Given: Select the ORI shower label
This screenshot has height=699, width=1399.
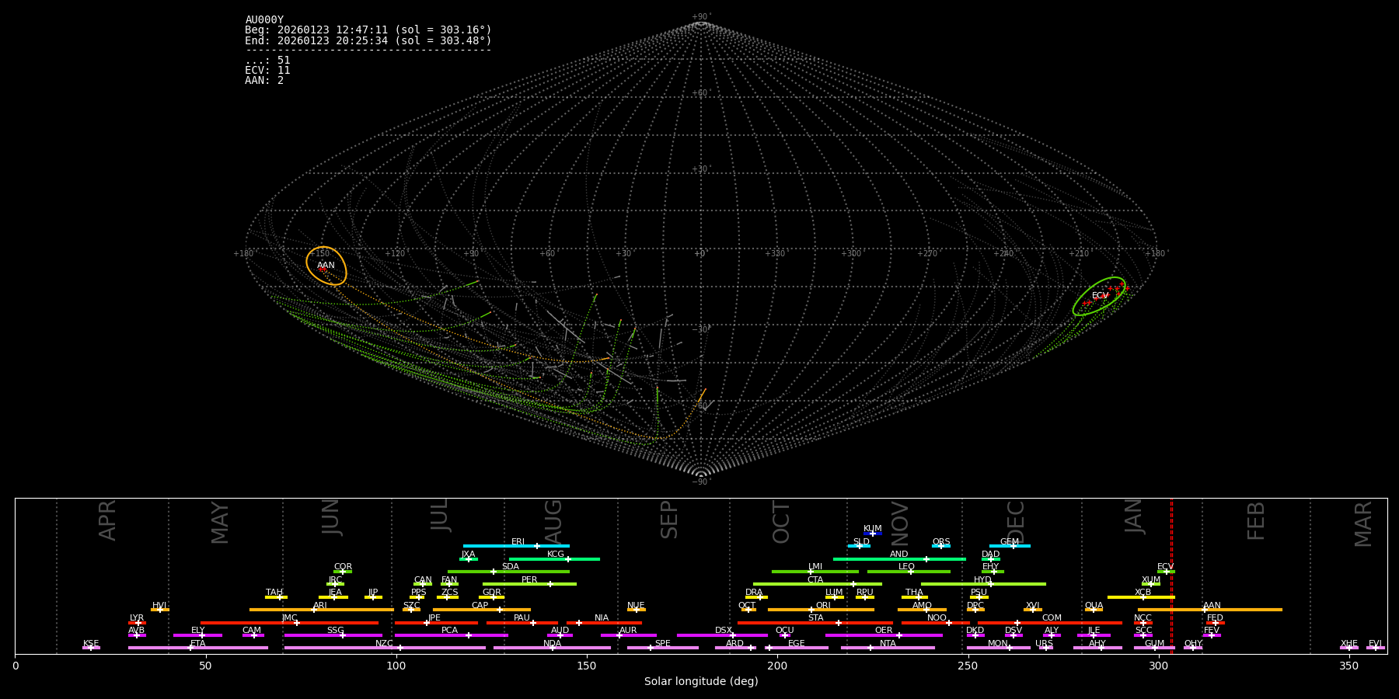Looking at the screenshot, I should tap(823, 606).
